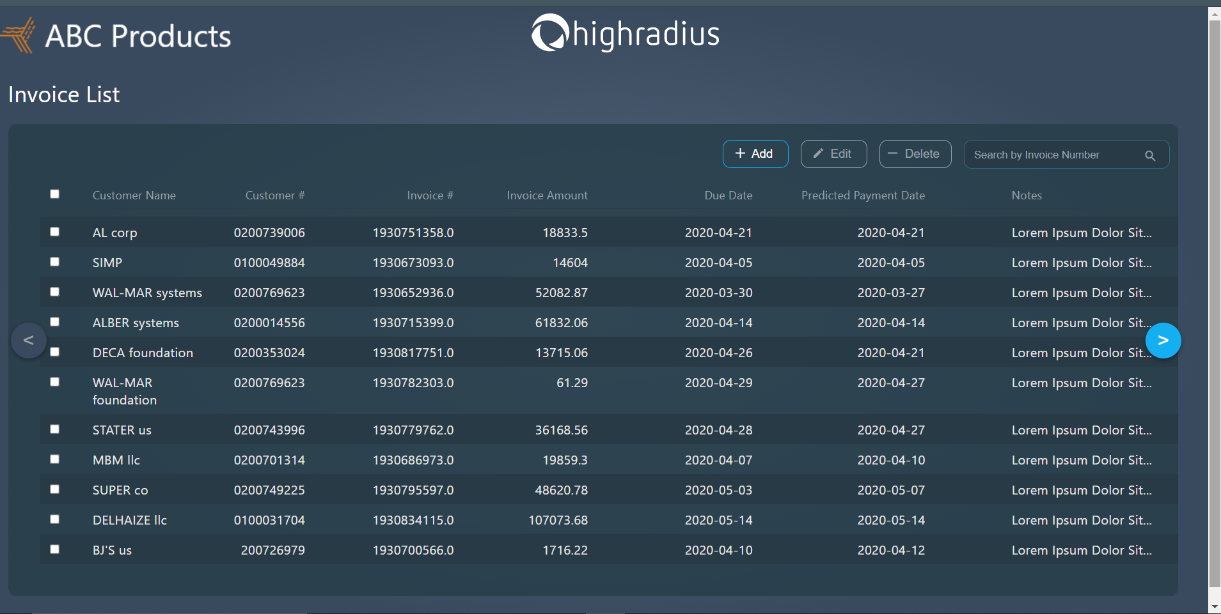Click the pencil icon on the Edit button

click(x=818, y=153)
